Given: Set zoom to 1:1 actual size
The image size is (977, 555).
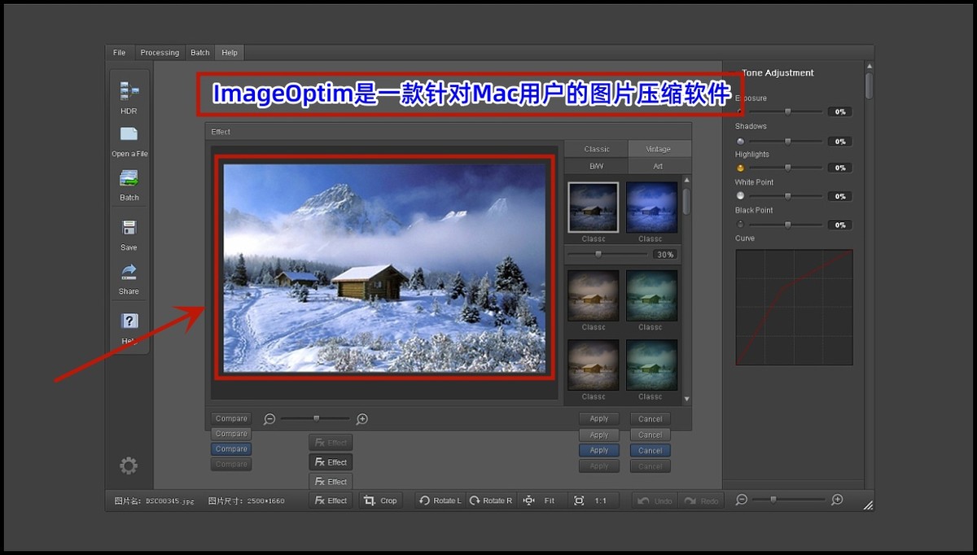Looking at the screenshot, I should [x=590, y=500].
